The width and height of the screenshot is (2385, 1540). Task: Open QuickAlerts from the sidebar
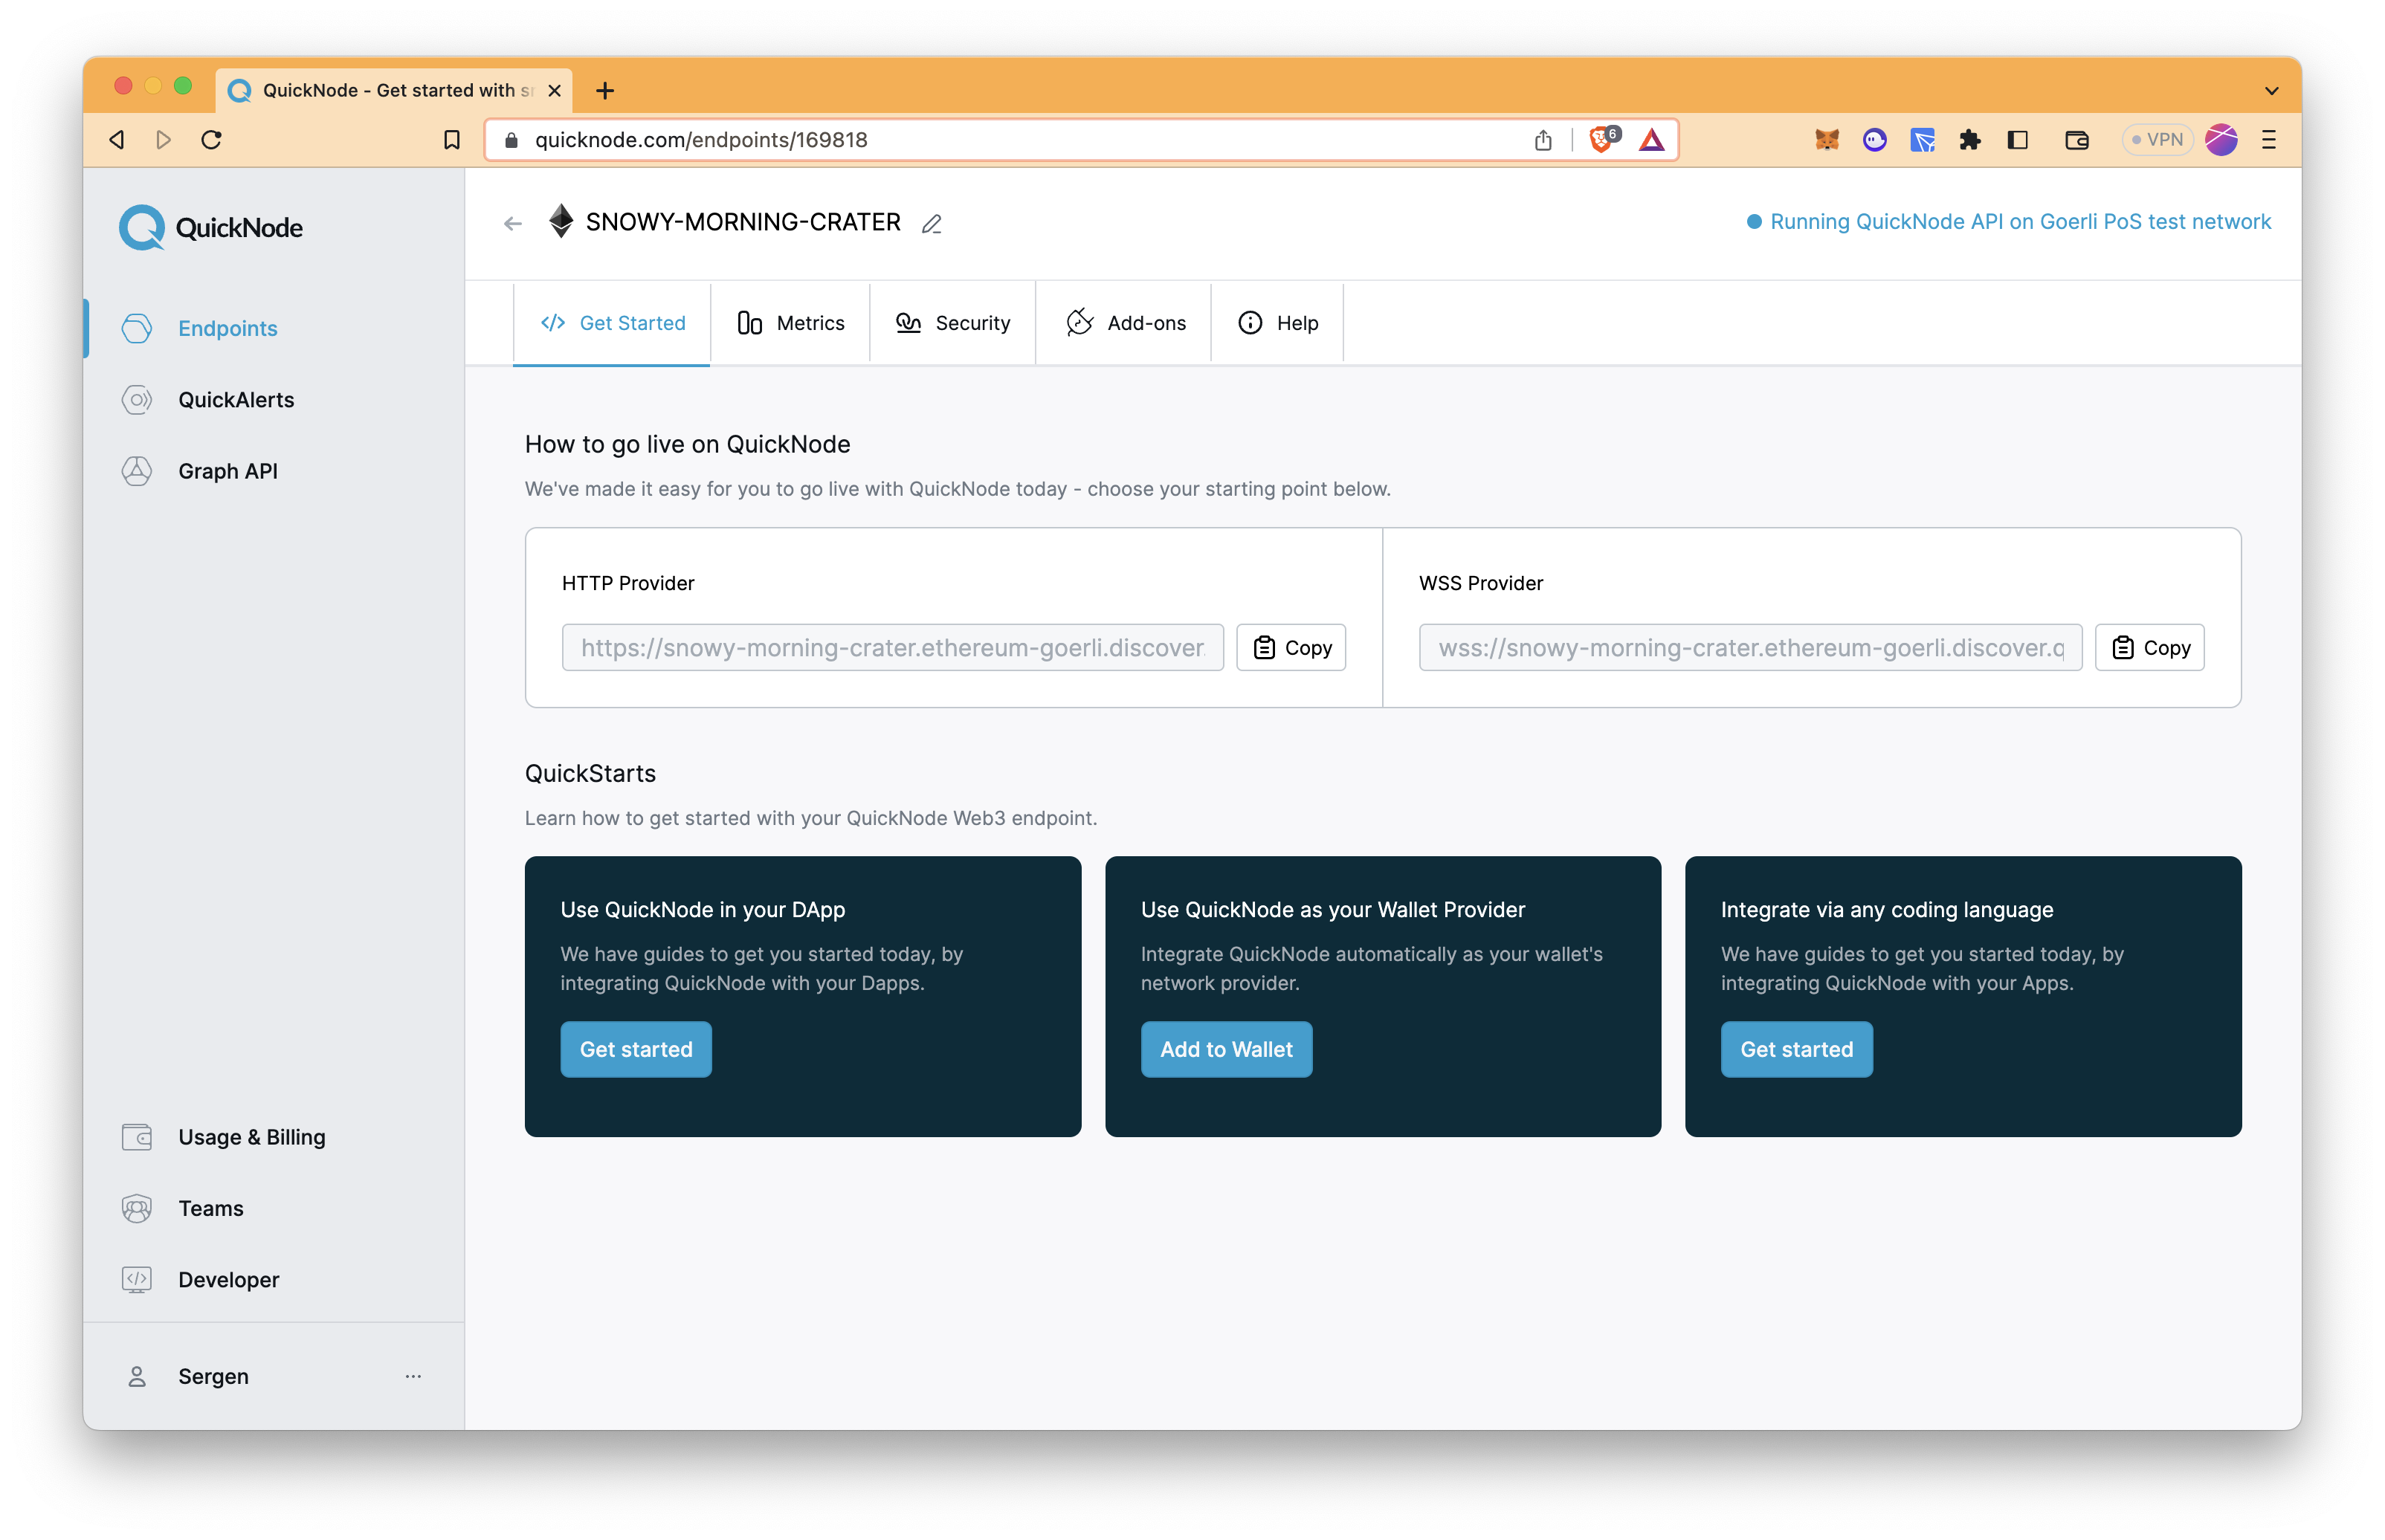[x=236, y=400]
